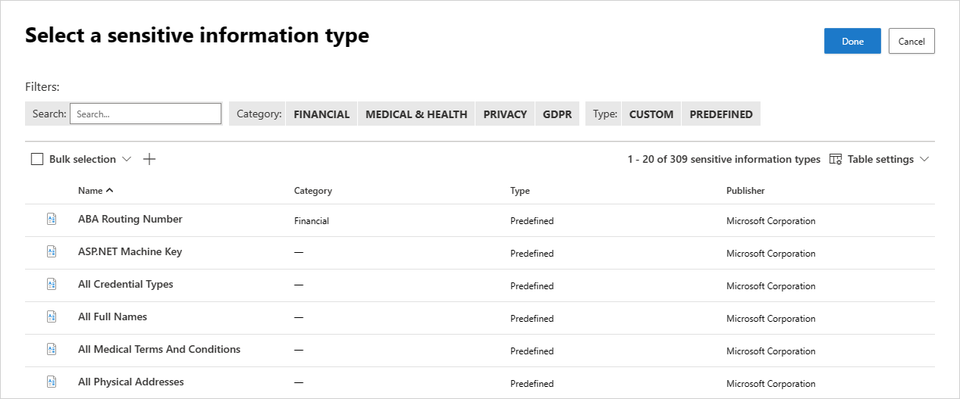Click Microsoft Corporation in ASP.NET Machine Key row
Viewport: 960px width, 399px height.
pyautogui.click(x=771, y=254)
